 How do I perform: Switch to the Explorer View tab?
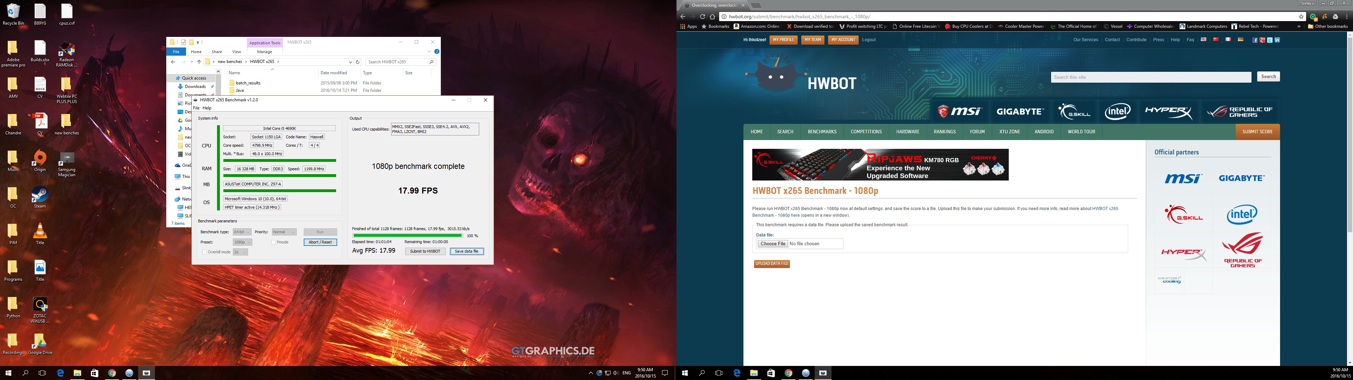point(236,51)
